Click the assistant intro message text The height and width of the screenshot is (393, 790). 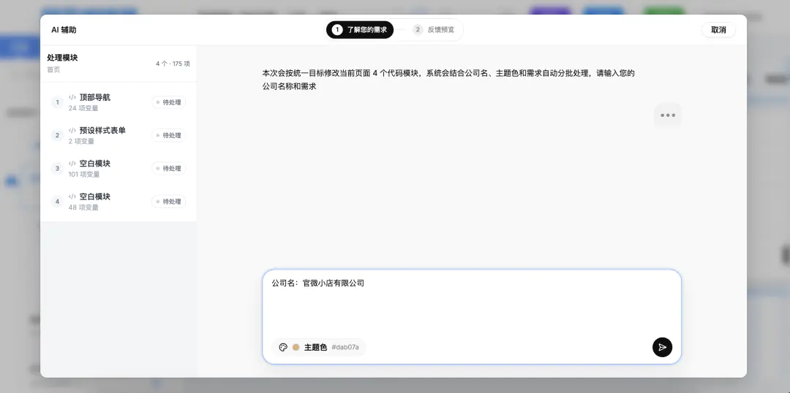pyautogui.click(x=448, y=80)
